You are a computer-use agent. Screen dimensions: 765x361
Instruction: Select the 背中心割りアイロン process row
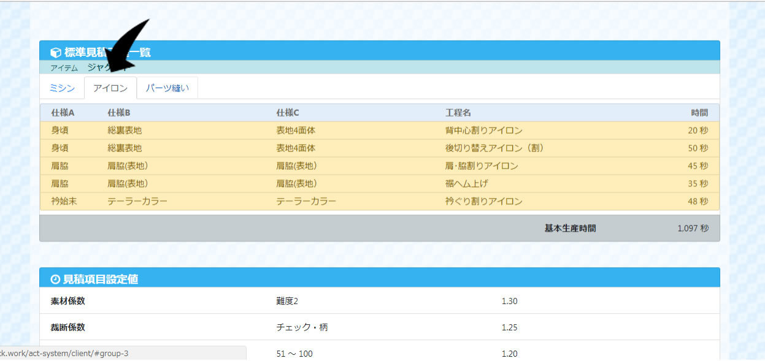pyautogui.click(x=483, y=131)
